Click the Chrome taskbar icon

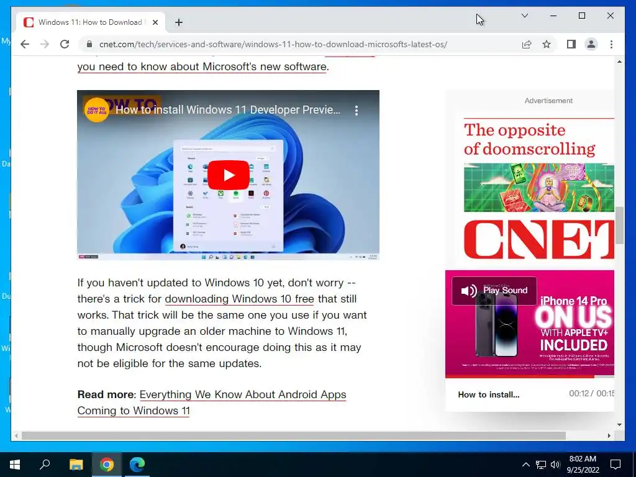point(107,465)
